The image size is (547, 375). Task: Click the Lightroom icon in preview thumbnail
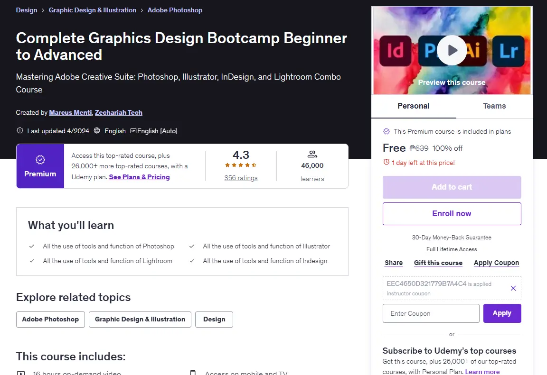[x=508, y=51]
